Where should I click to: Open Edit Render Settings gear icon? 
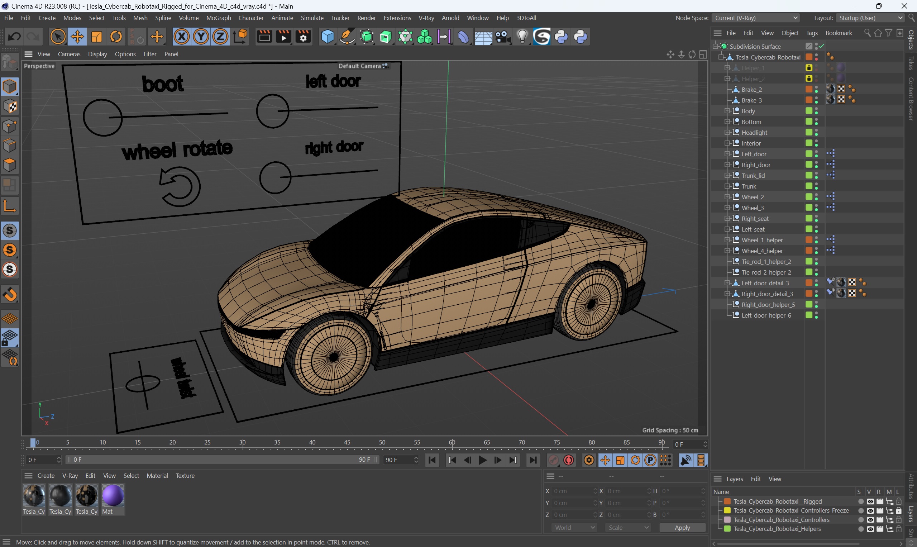303,37
